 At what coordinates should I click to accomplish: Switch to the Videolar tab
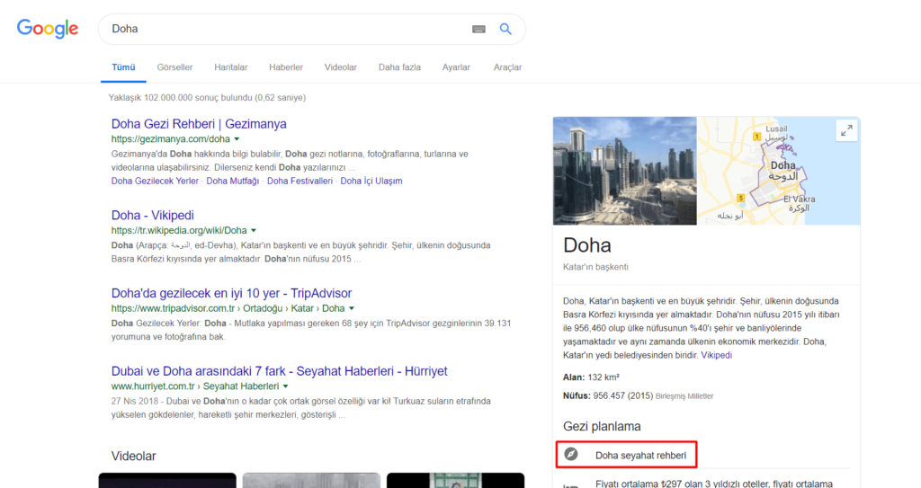click(x=341, y=67)
